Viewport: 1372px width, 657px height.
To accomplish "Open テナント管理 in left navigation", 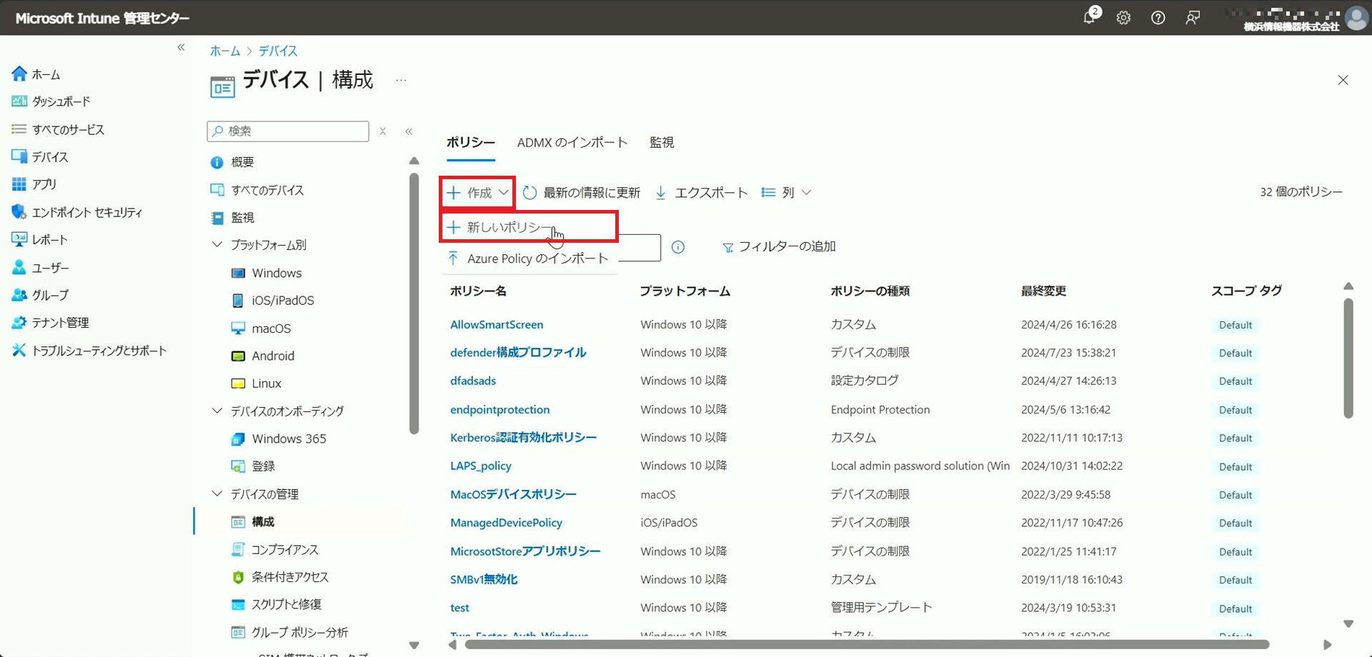I will [51, 323].
